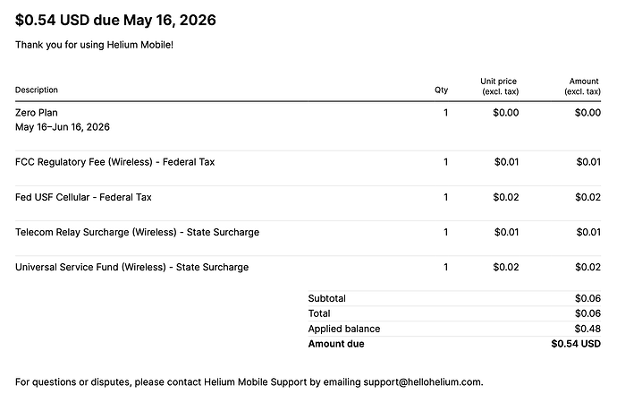The width and height of the screenshot is (617, 394).
Task: Click the Thank you for using Helium Mobile text
Action: click(x=94, y=45)
